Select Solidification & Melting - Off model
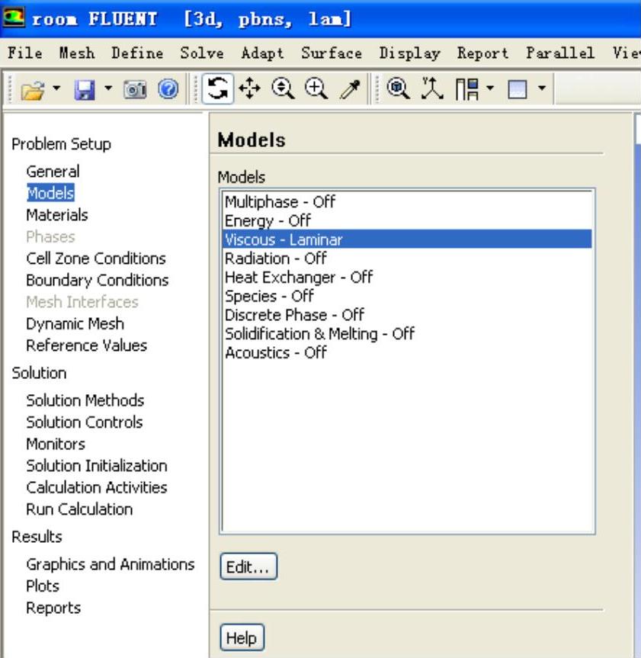The width and height of the screenshot is (641, 658). 407,334
